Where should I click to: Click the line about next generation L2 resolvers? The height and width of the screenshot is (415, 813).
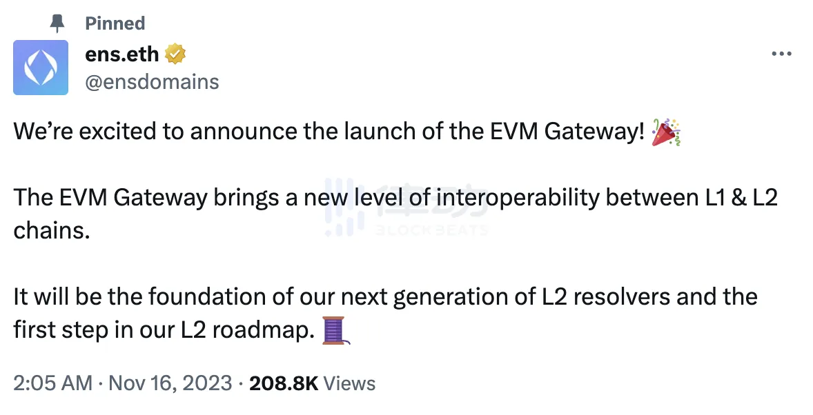[x=385, y=297]
